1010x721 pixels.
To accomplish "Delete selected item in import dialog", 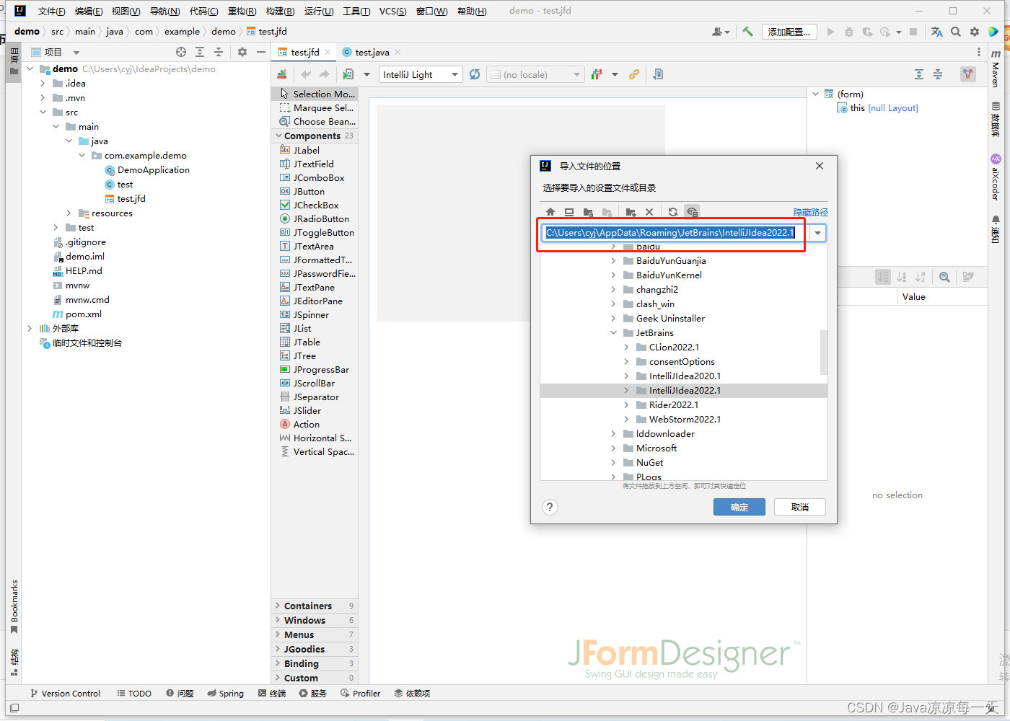I will [649, 212].
